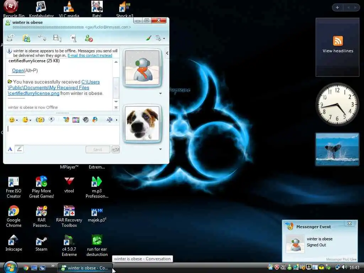364x273 pixels.
Task: Select the VLC media desktop icon
Action: tap(69, 10)
